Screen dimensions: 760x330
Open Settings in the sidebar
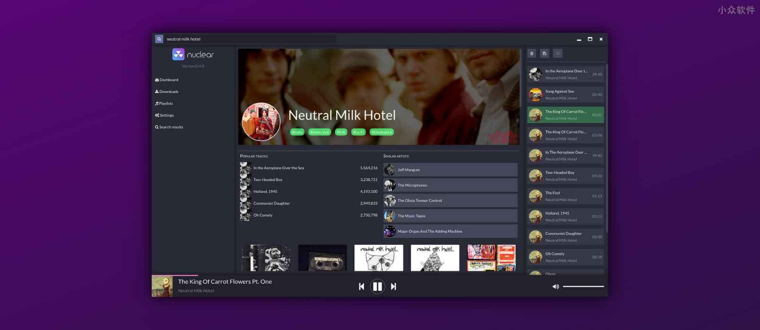pos(166,115)
